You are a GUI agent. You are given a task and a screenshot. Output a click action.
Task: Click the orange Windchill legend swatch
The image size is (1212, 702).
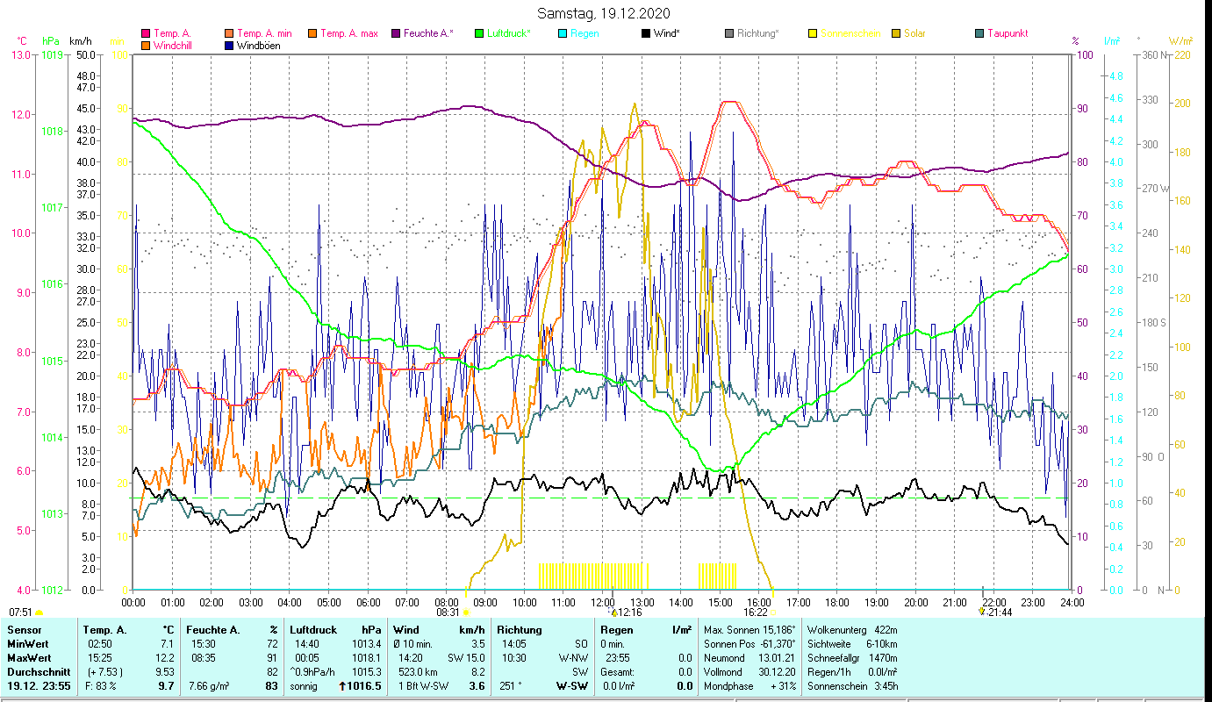[x=146, y=46]
